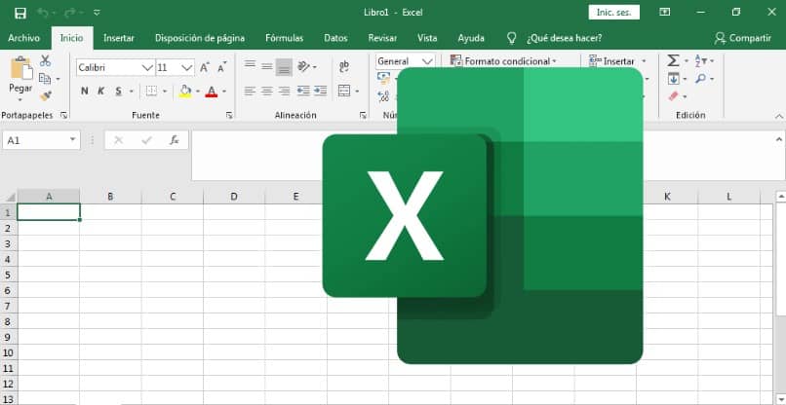Click the text orientation icon
Viewport: 786px width, 405px height.
(304, 66)
